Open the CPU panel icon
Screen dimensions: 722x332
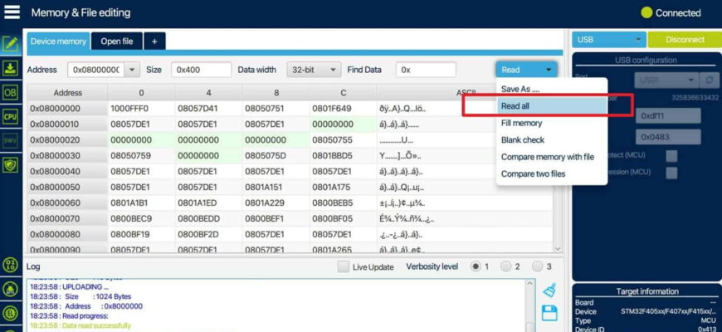(x=11, y=117)
